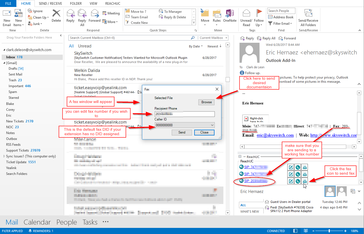Create a New Email from the ribbon

(7, 18)
